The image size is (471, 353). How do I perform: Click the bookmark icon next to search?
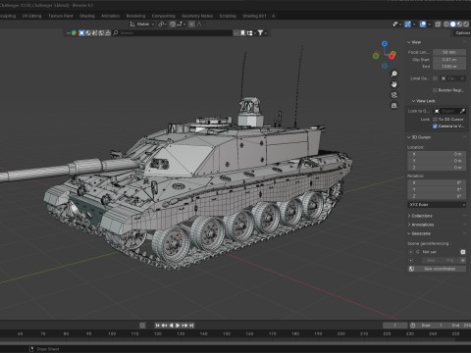(x=242, y=33)
